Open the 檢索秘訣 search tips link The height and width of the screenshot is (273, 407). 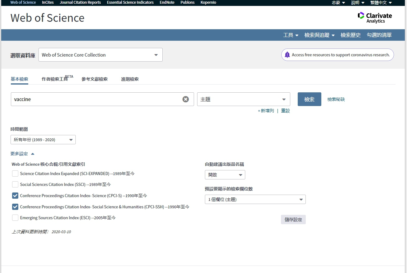pyautogui.click(x=336, y=99)
